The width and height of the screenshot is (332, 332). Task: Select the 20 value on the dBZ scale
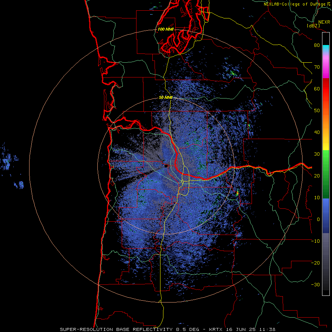[x=317, y=176]
